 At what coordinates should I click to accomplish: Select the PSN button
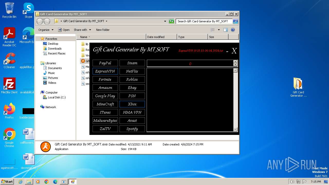[x=132, y=96]
